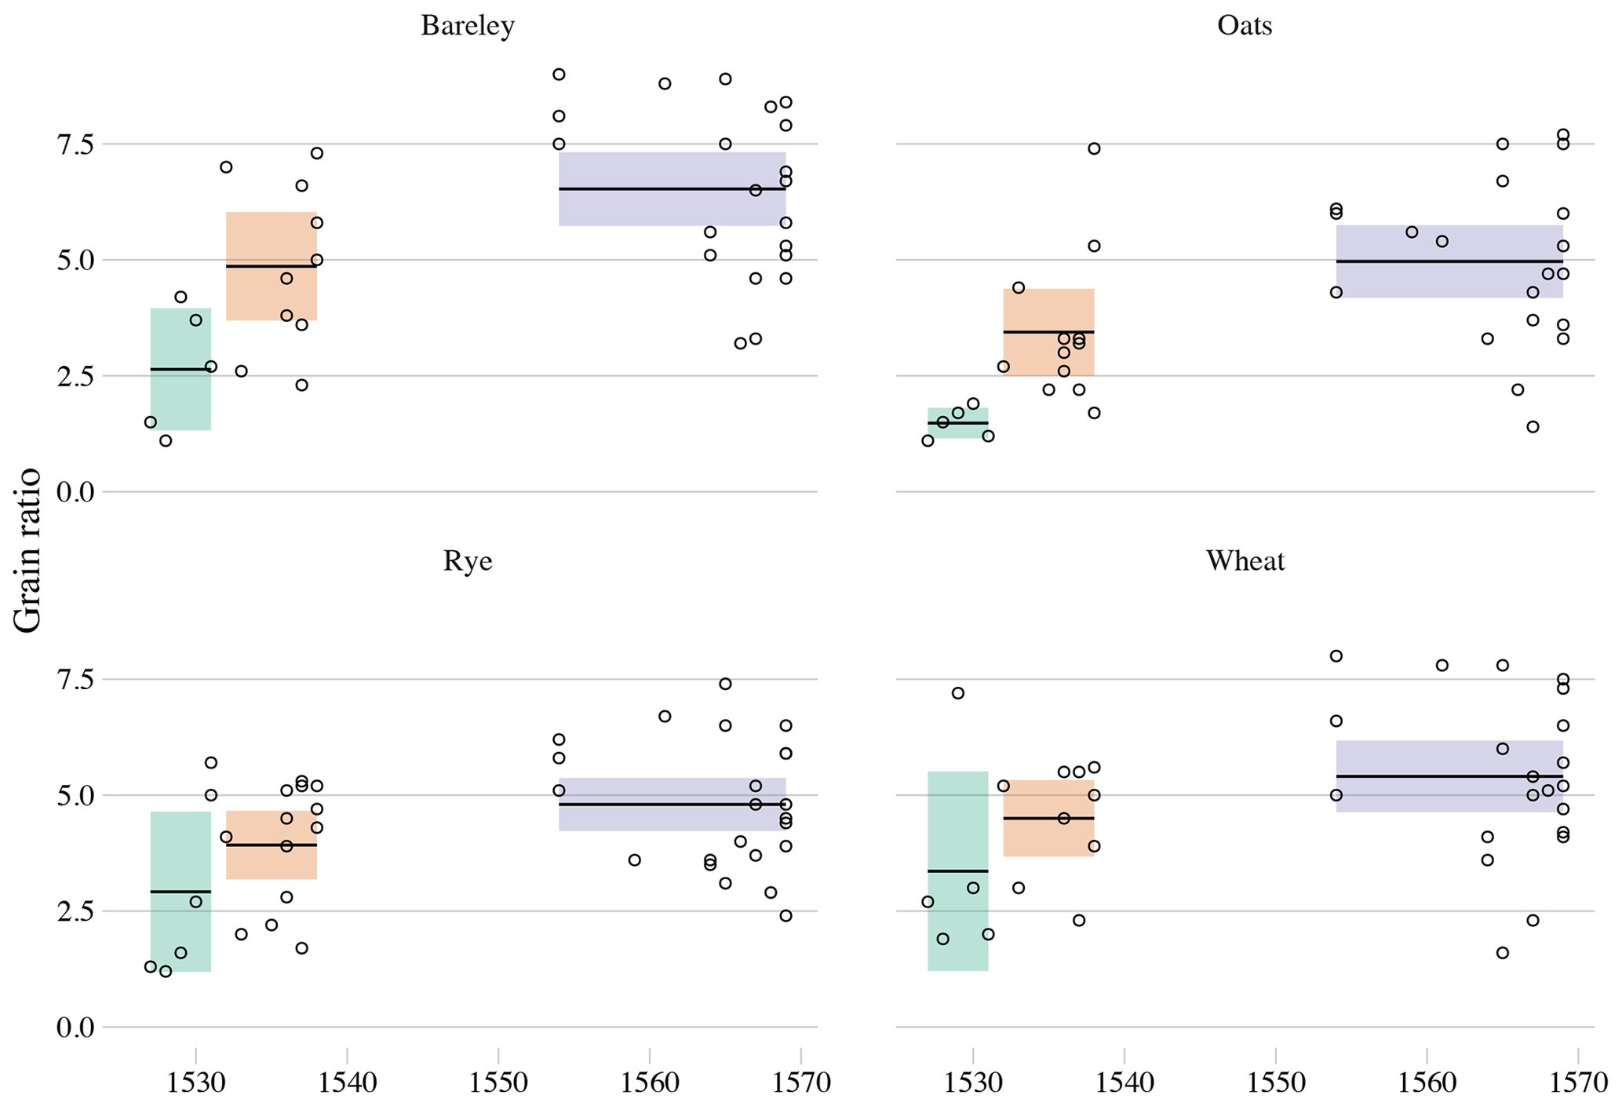This screenshot has height=1106, width=1622.
Task: Click the tall green band in Wheat panel
Action: (957, 824)
